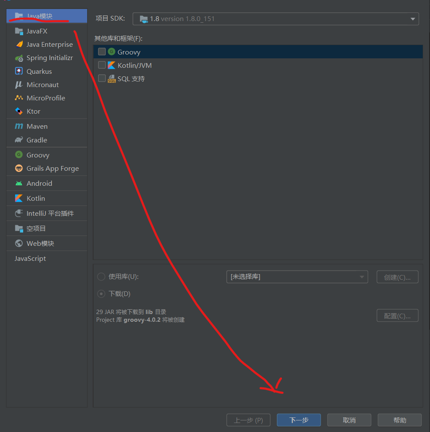Screen dimensions: 430x432
Task: Click the 配置(C)... button
Action: coord(397,315)
